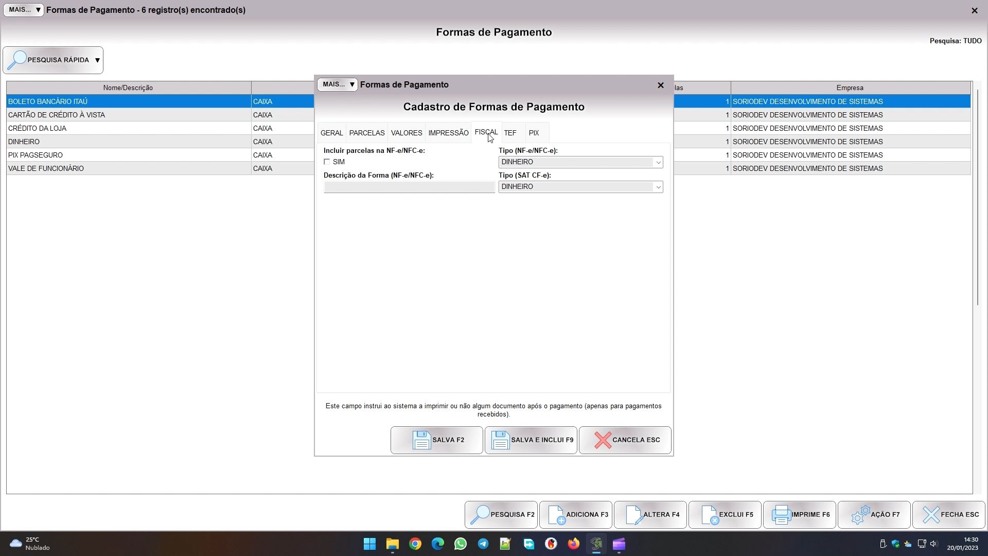The image size is (988, 556).
Task: Click the EXCLUI F5 delete icon
Action: pyautogui.click(x=709, y=514)
